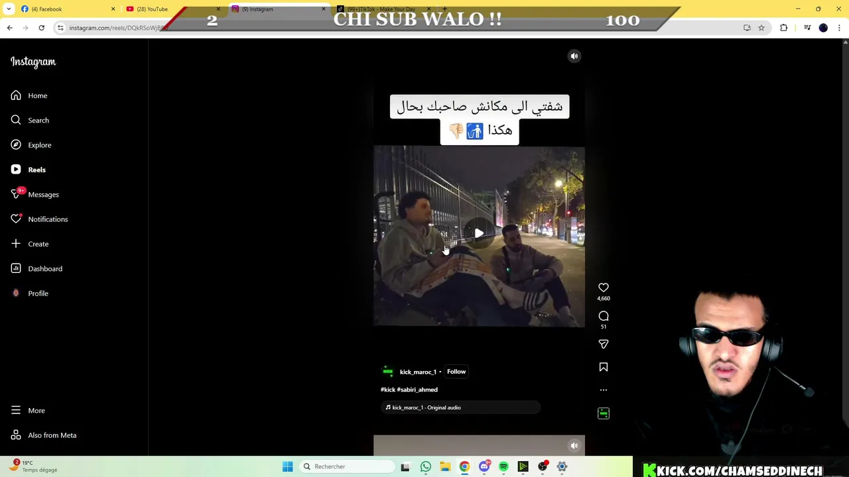This screenshot has height=477, width=849.
Task: Go back in the browser
Action: [10, 28]
